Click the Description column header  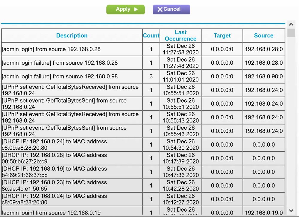pos(72,35)
